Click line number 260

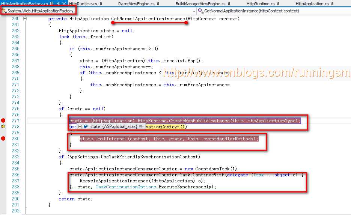[15, 19]
